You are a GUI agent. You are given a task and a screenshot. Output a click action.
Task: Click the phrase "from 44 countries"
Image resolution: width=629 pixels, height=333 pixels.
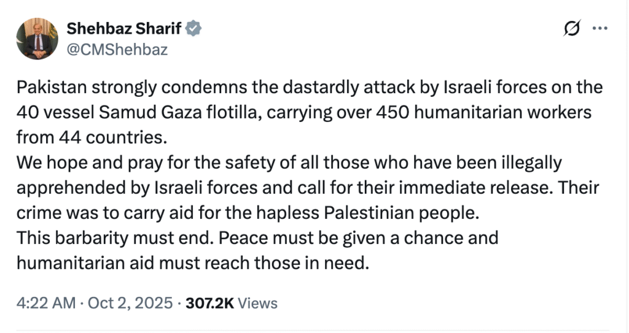coord(92,137)
